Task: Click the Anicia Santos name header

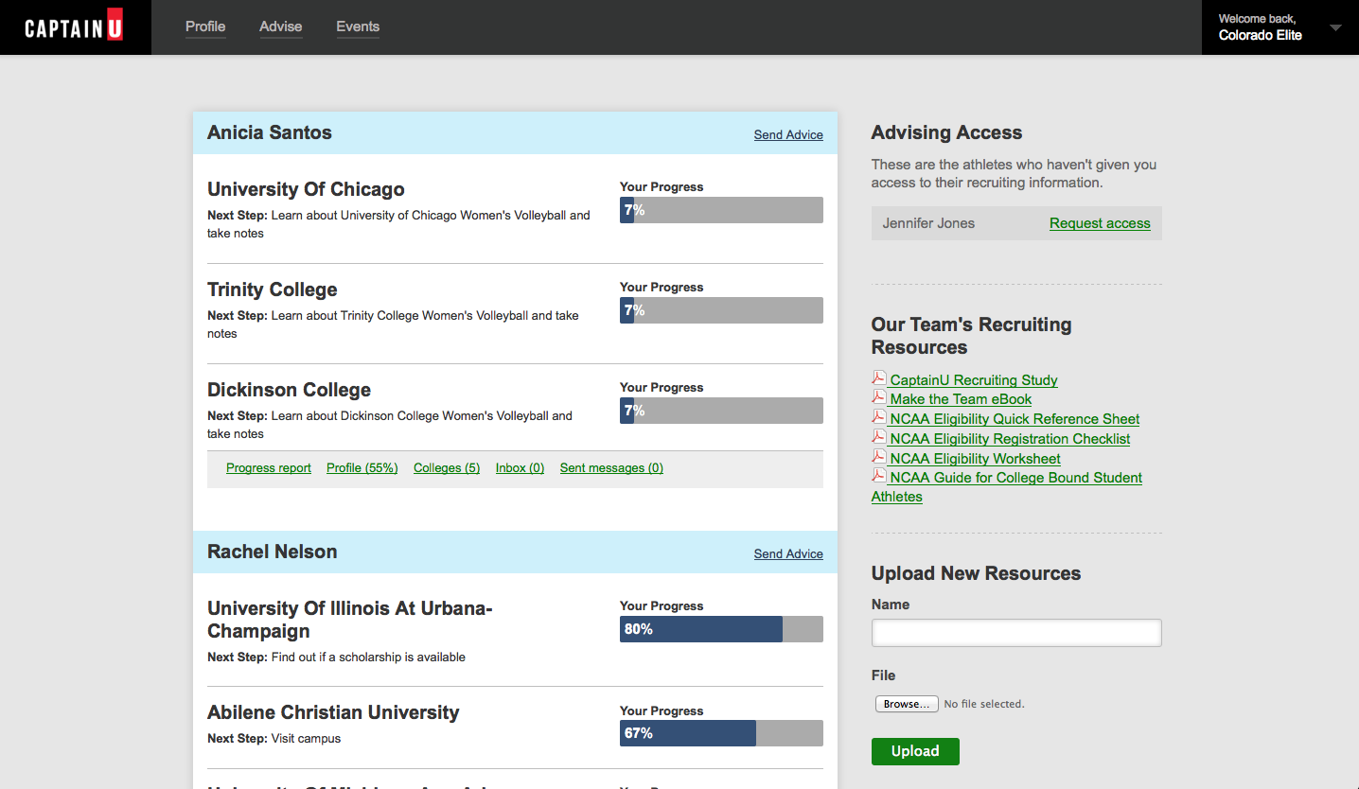Action: (270, 132)
